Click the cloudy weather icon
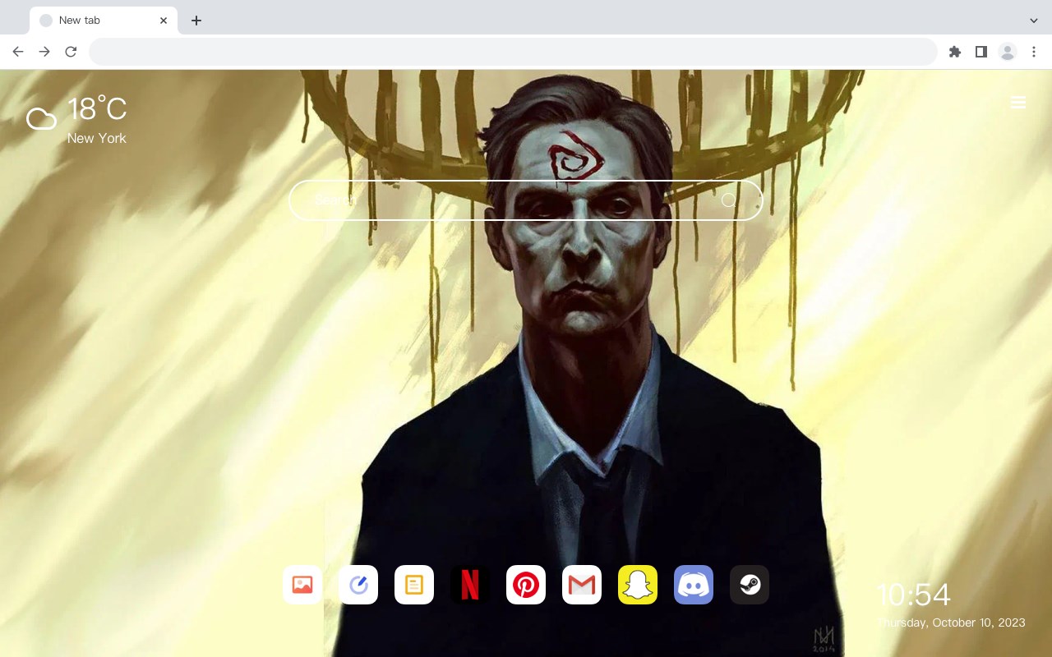1052x657 pixels. point(41,120)
